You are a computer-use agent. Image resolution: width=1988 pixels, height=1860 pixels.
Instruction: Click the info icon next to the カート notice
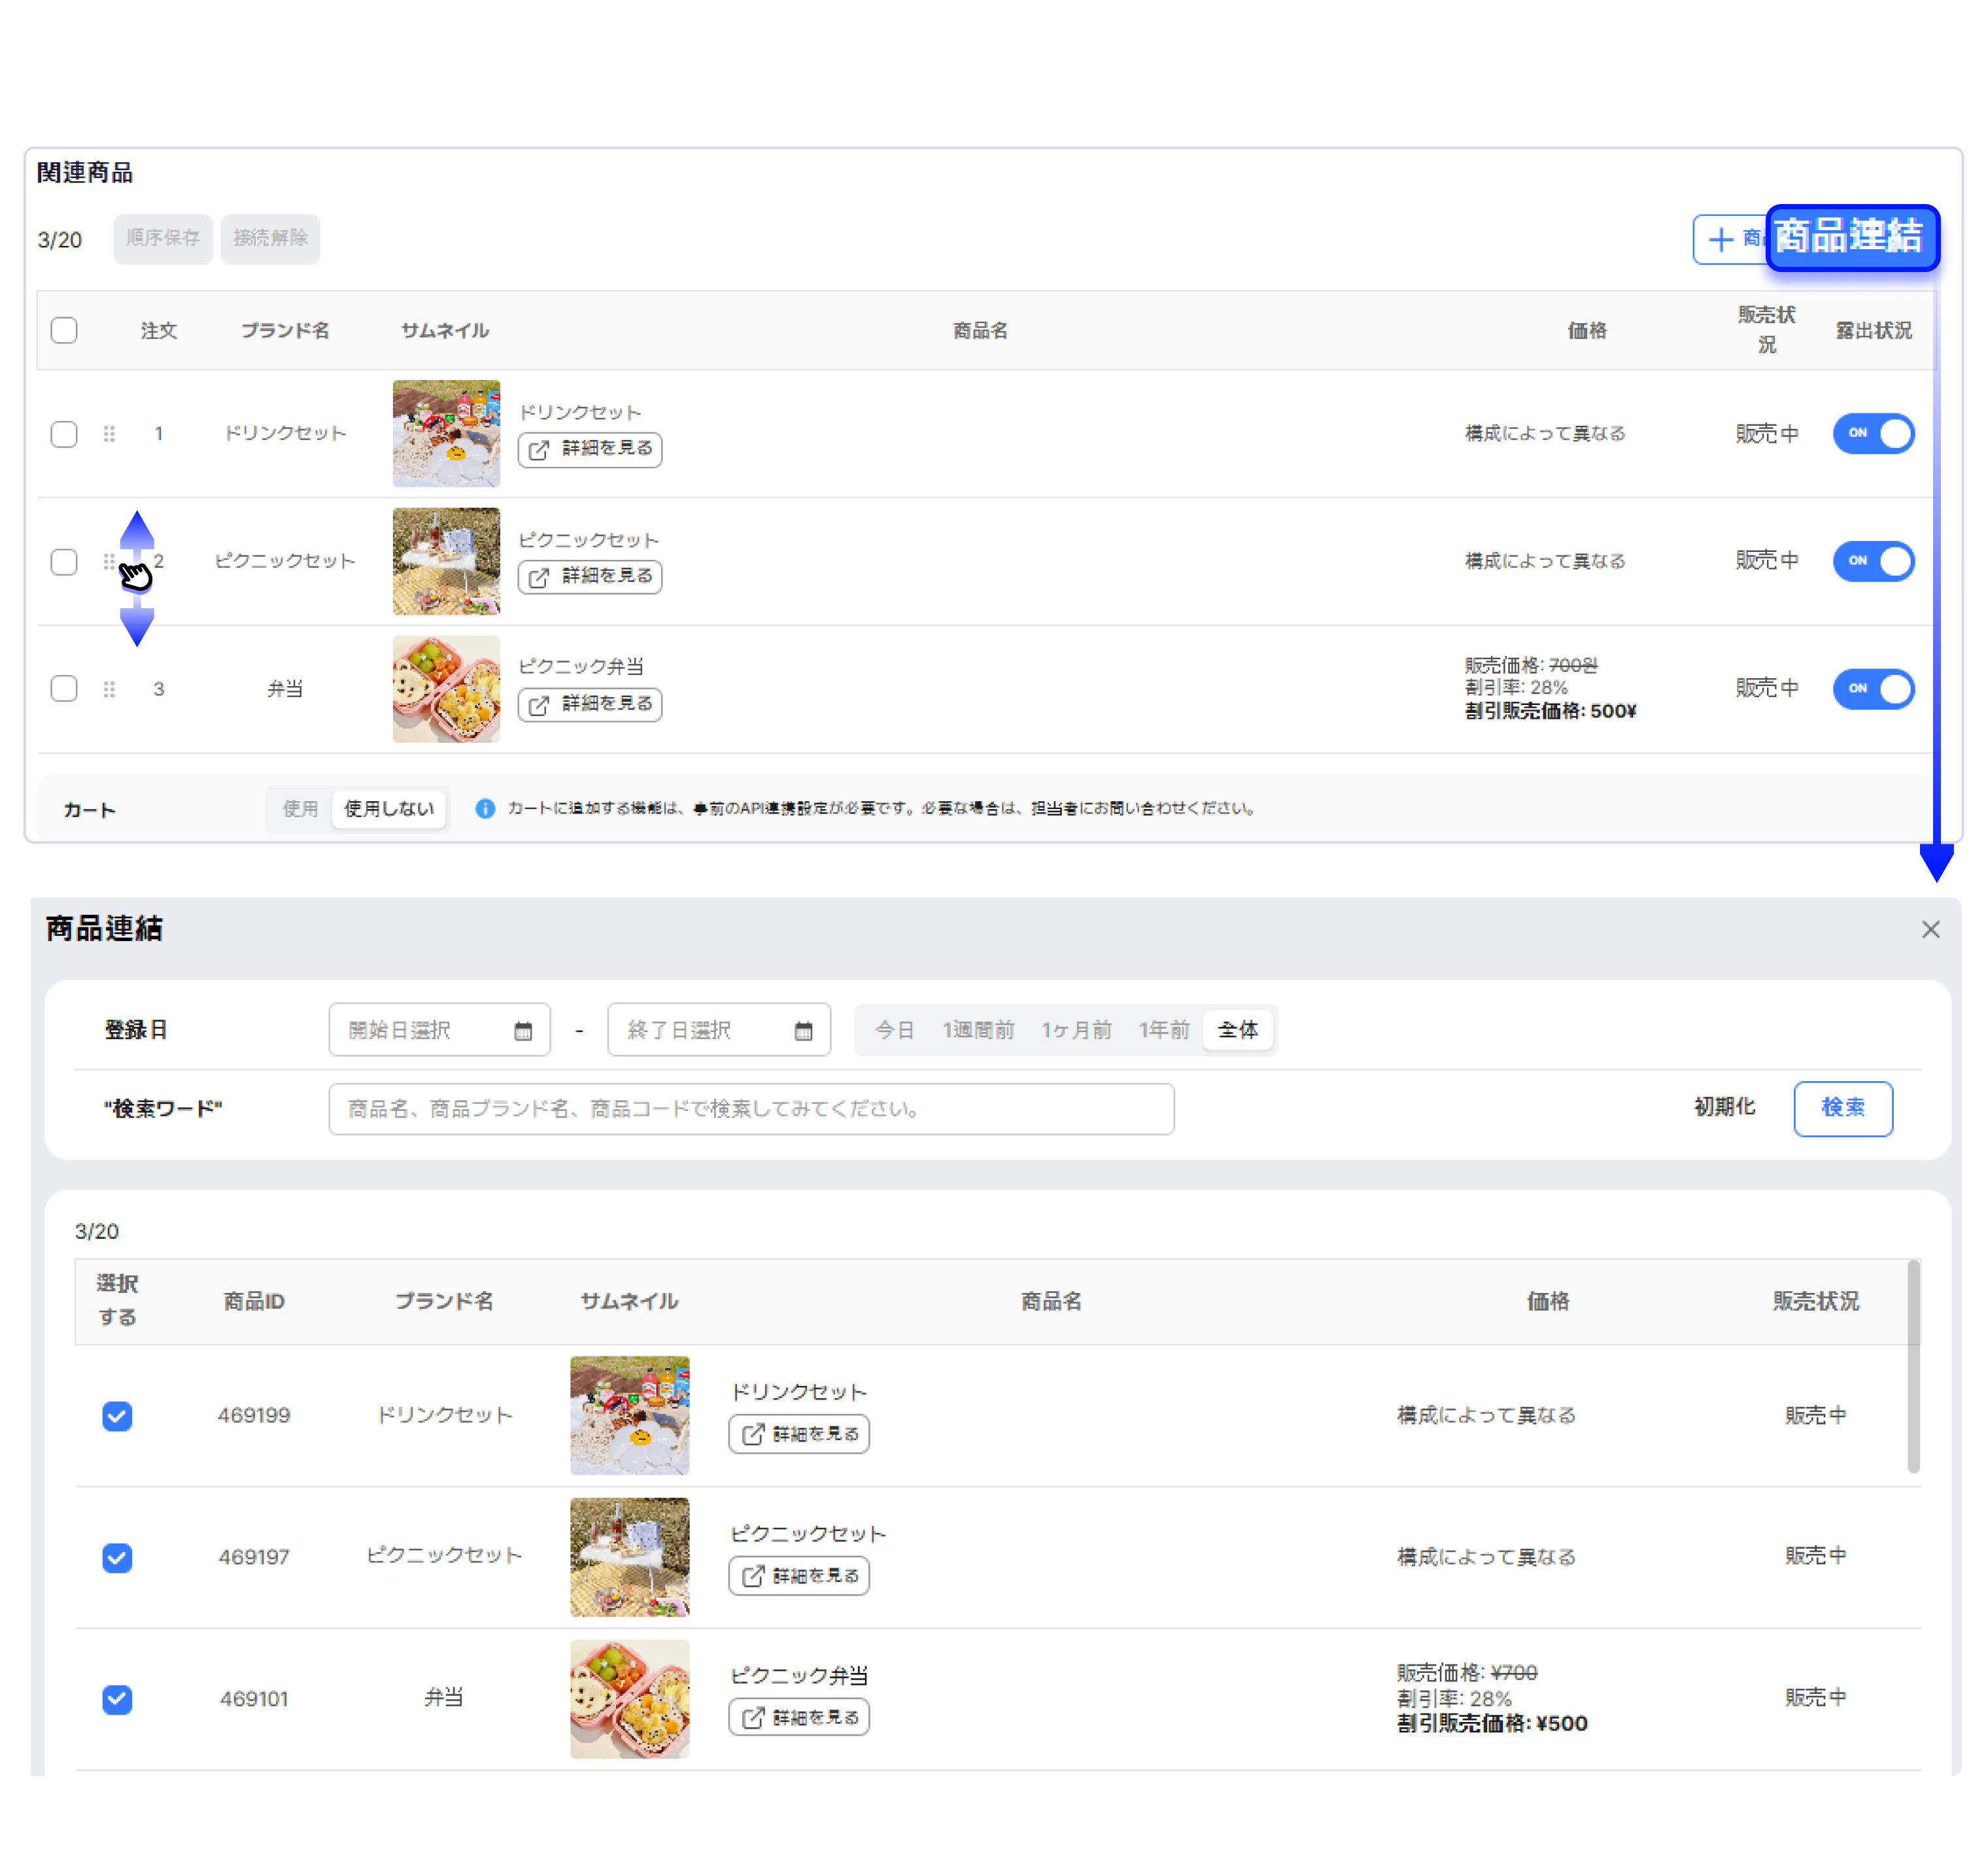point(485,808)
